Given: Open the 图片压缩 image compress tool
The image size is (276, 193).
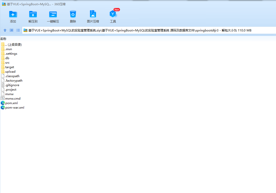Looking at the screenshot, I should point(93,14).
